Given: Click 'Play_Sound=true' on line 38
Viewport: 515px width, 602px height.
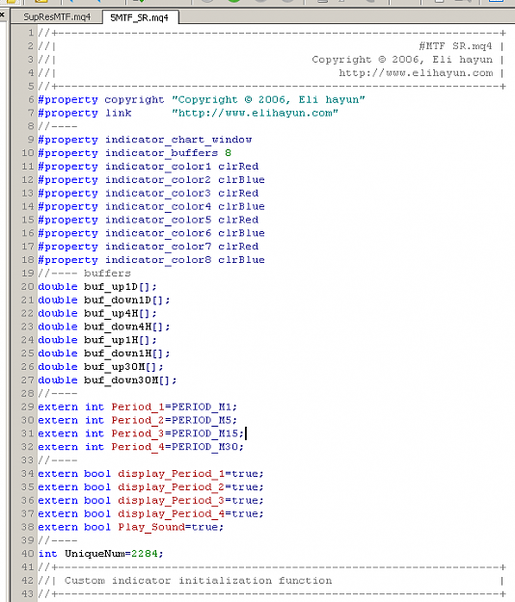Looking at the screenshot, I should tap(168, 527).
